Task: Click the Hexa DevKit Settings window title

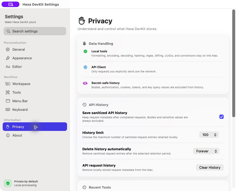Action: (x=41, y=4)
